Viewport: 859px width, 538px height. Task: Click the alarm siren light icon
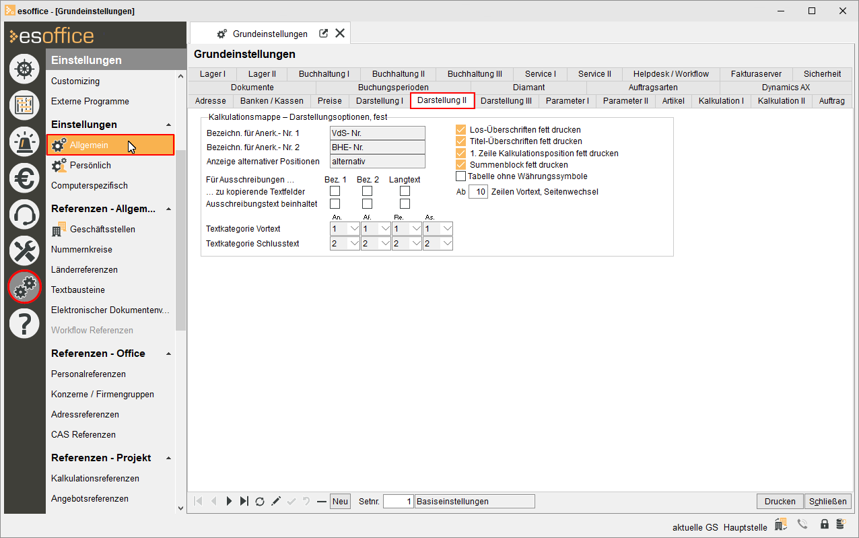[x=24, y=141]
